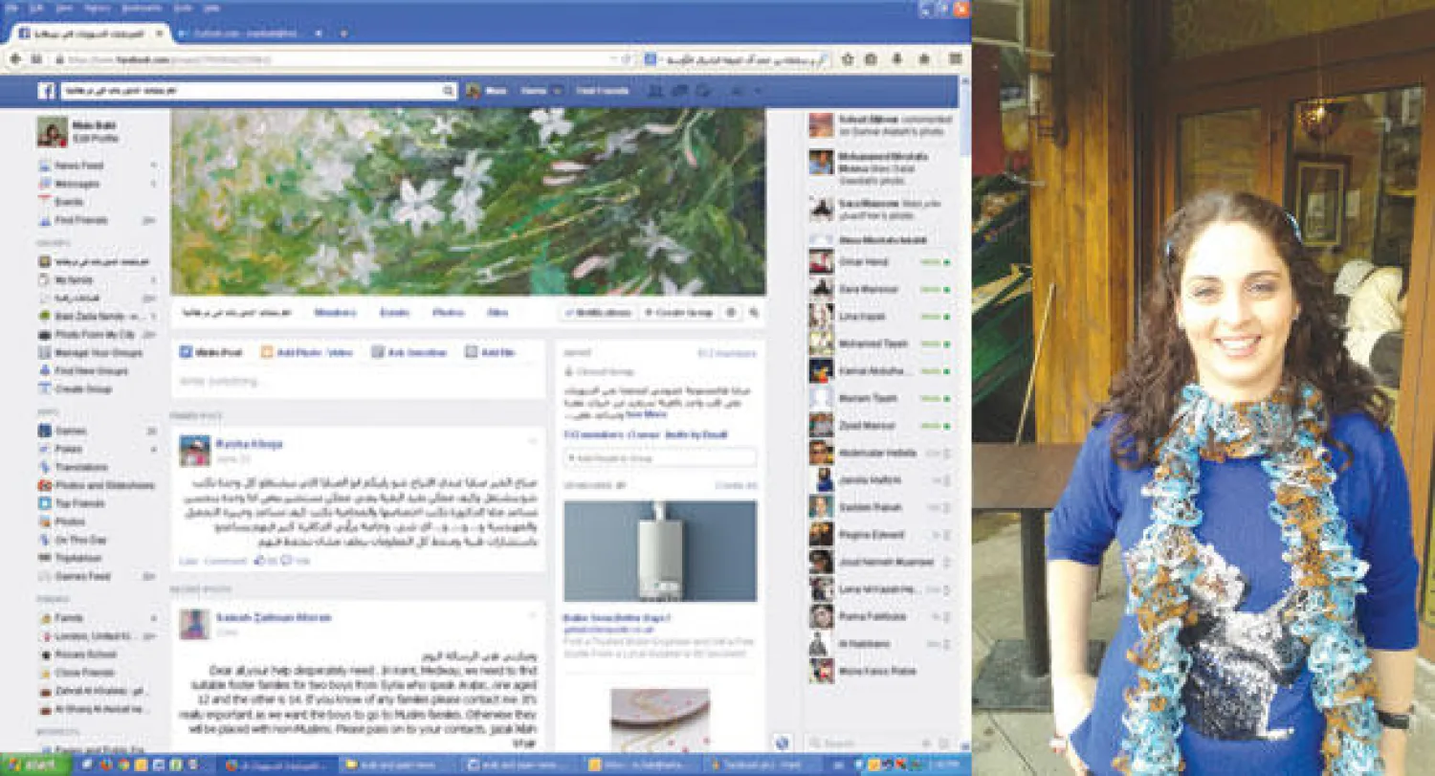Open News Feed in the left sidebar
The width and height of the screenshot is (1435, 776).
coord(78,166)
